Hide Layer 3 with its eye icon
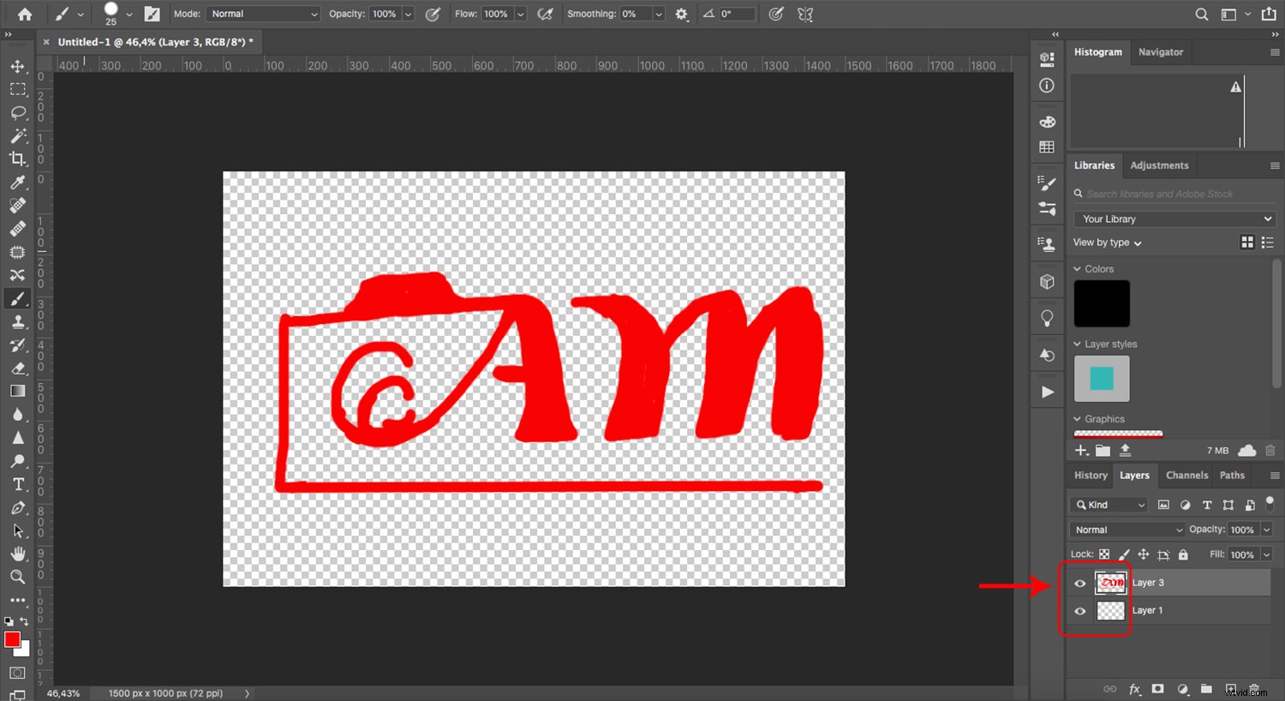Viewport: 1285px width, 701px height. [1080, 583]
